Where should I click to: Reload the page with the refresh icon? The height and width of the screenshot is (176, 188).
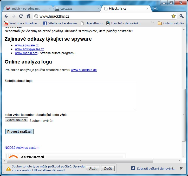21,16
